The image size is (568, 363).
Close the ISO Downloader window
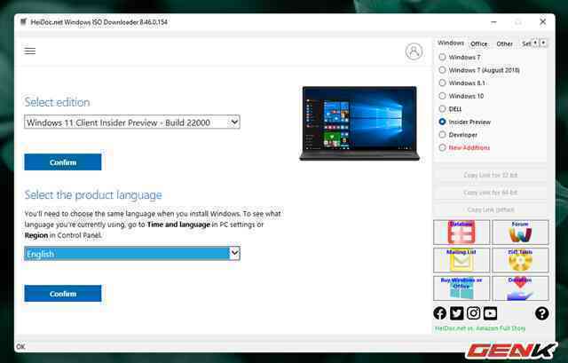click(x=542, y=22)
